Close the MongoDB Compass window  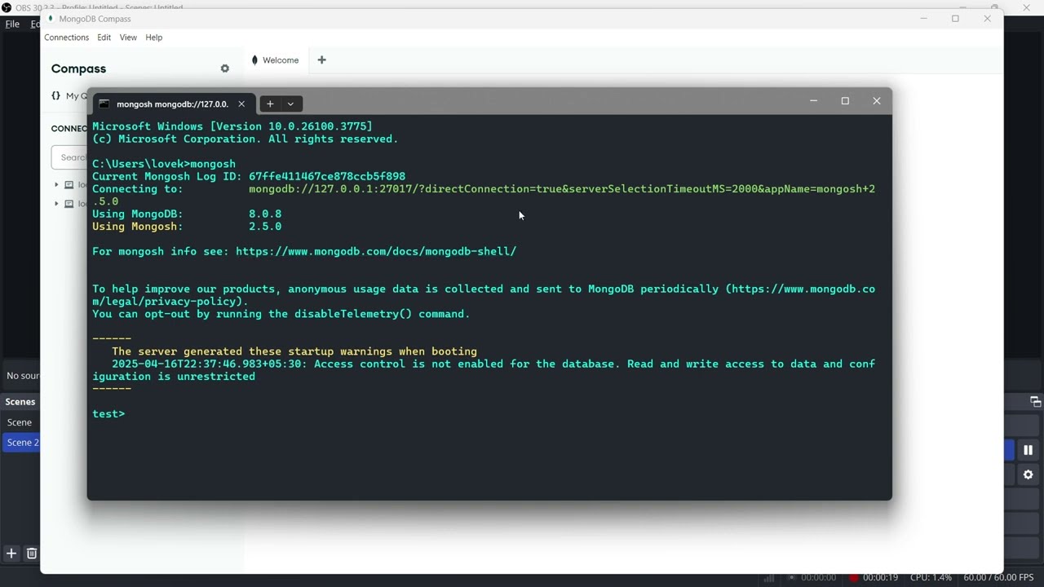[987, 18]
